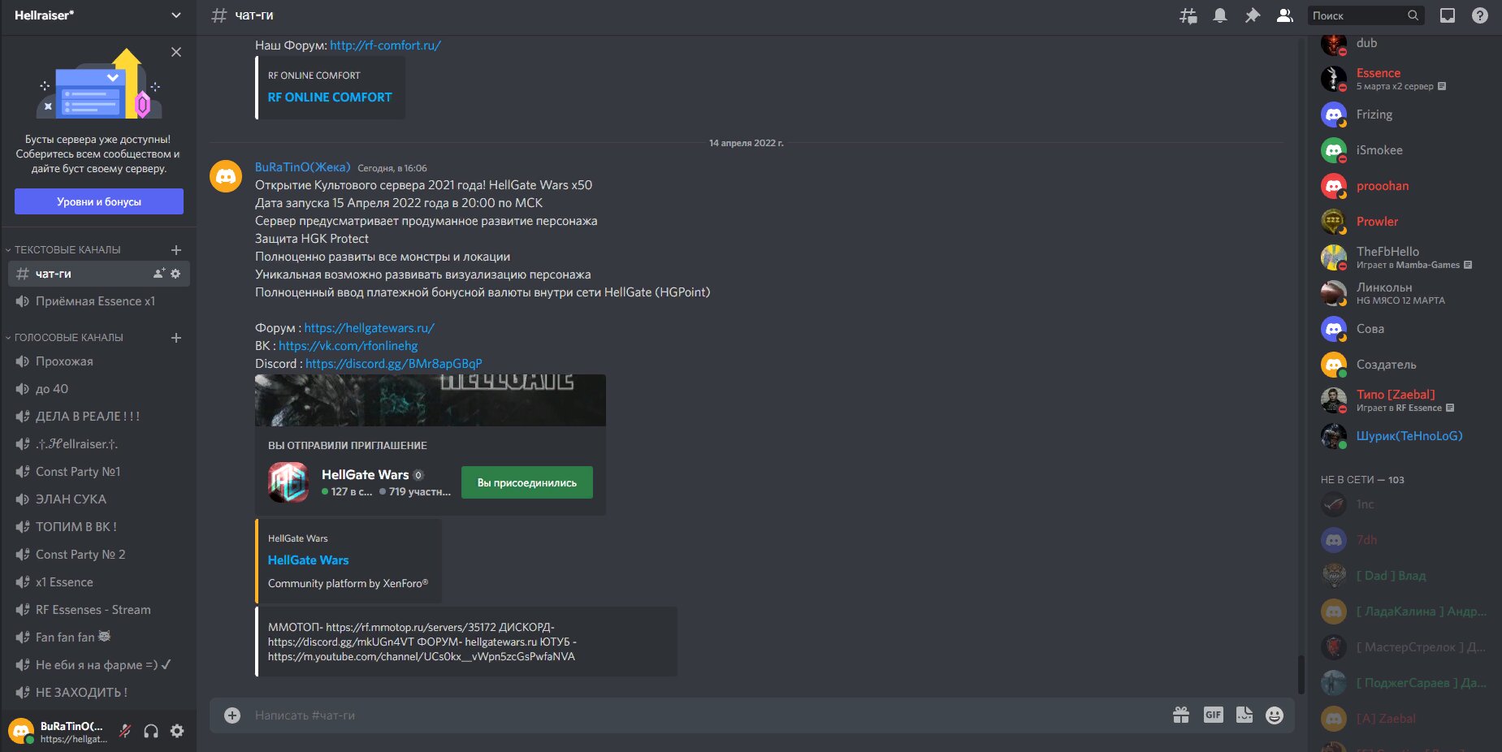1502x752 pixels.
Task: Select the чат-ги text channel
Action: (x=99, y=274)
